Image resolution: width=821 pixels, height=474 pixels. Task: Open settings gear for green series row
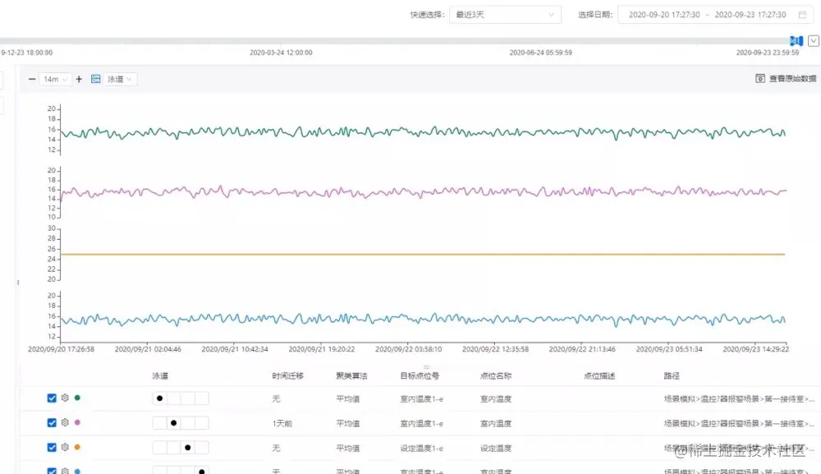click(65, 398)
